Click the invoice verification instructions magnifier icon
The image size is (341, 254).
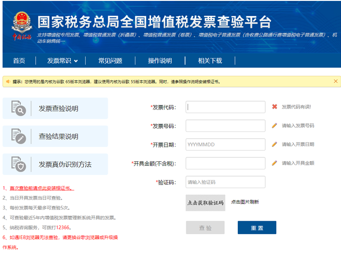point(18,109)
